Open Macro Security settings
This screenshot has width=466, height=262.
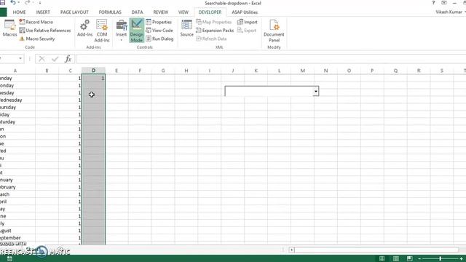tap(37, 39)
